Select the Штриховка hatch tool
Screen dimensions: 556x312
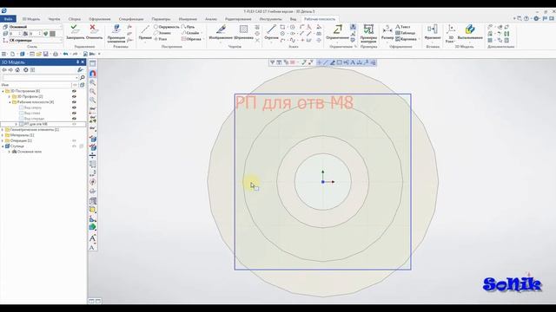point(243,32)
